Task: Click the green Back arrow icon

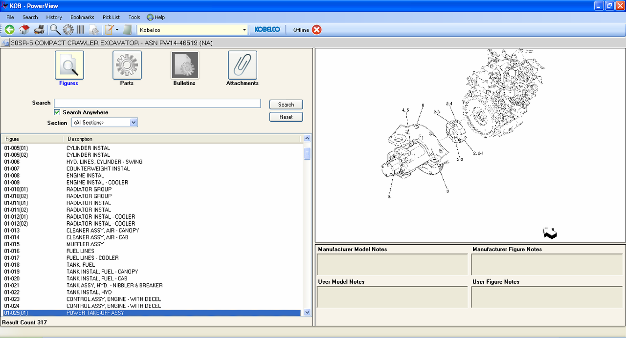Action: point(9,30)
